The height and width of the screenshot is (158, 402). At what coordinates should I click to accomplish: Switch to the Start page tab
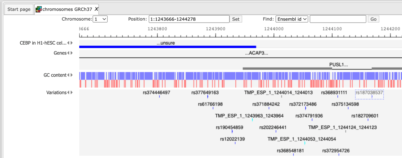point(19,9)
